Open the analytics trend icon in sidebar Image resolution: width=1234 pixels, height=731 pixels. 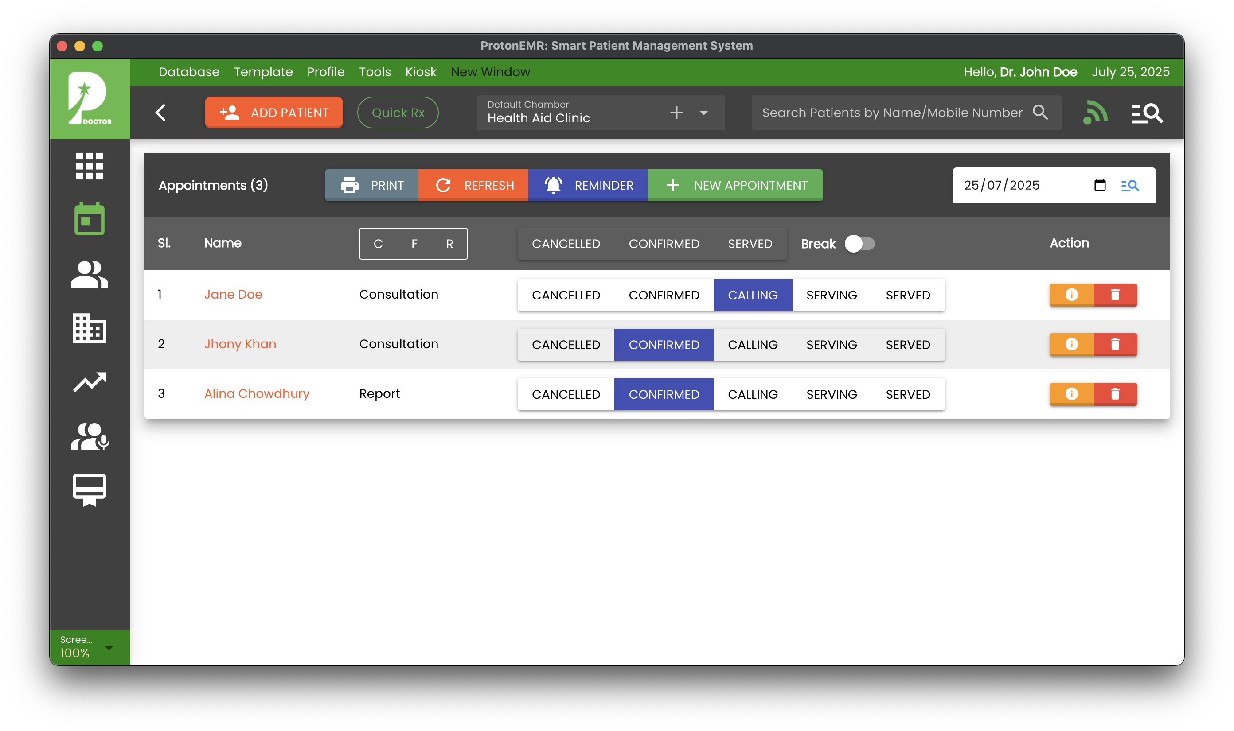89,382
